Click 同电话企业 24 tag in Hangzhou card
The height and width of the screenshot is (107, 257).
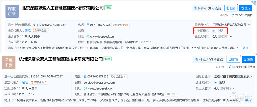(118, 76)
